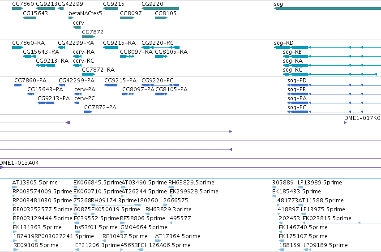This screenshot has width=381, height=252.
Task: Select the RE58806.5prime EST label
Action: click(142, 219)
